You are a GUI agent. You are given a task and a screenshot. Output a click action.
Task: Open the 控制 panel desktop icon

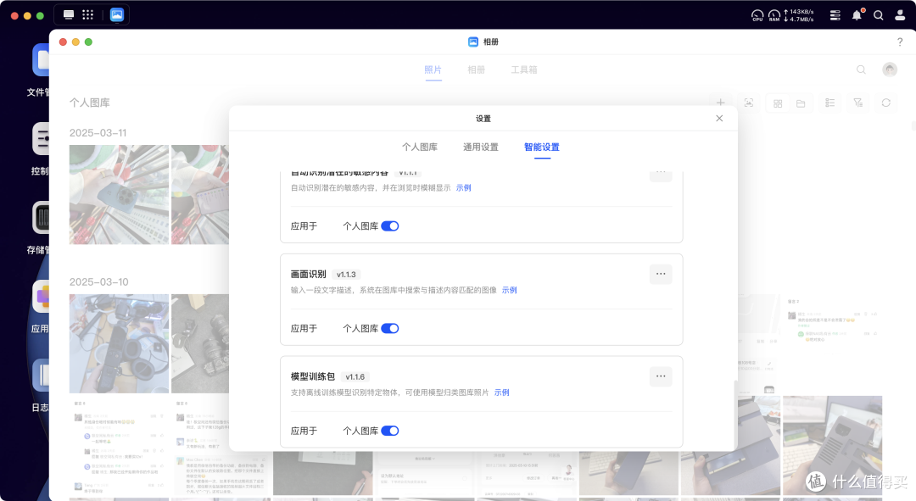coord(41,138)
